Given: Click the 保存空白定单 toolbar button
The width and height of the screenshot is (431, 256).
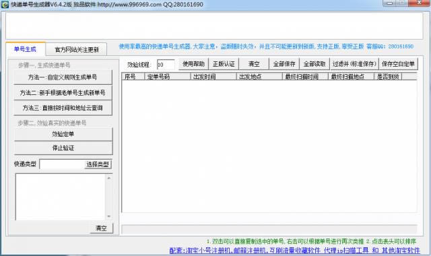Looking at the screenshot, I should point(398,64).
